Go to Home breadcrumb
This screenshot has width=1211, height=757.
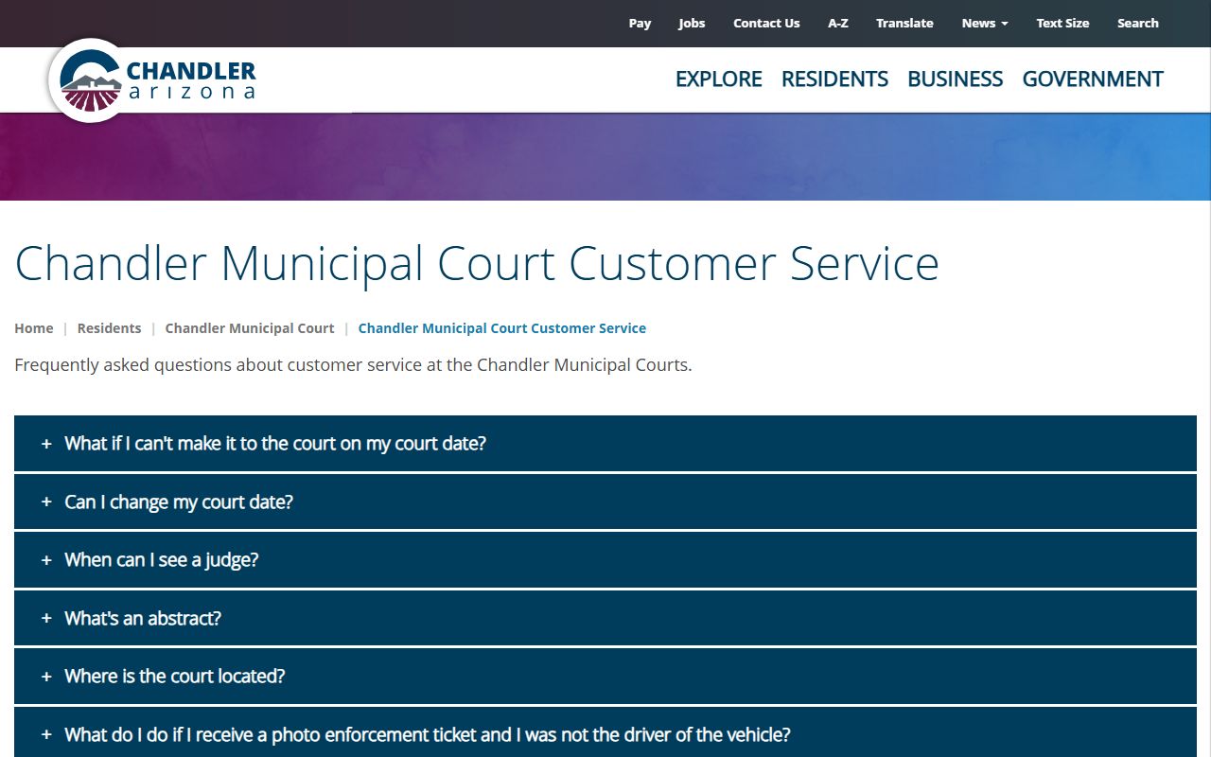pyautogui.click(x=34, y=328)
